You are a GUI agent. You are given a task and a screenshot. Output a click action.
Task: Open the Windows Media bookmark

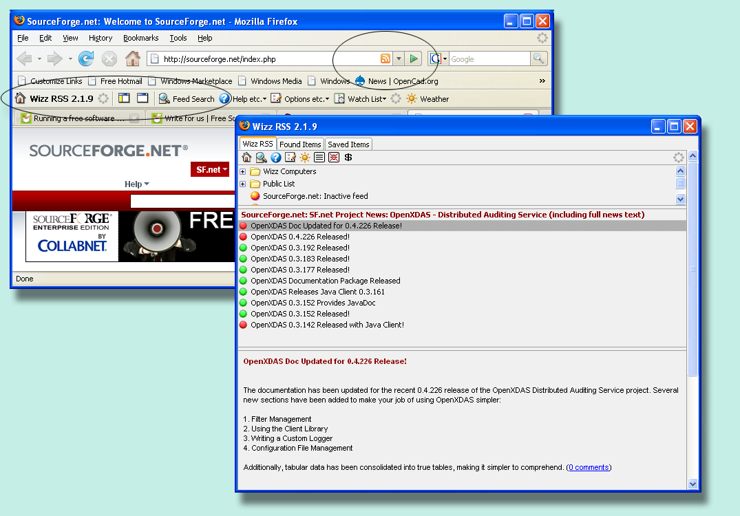pyautogui.click(x=271, y=81)
